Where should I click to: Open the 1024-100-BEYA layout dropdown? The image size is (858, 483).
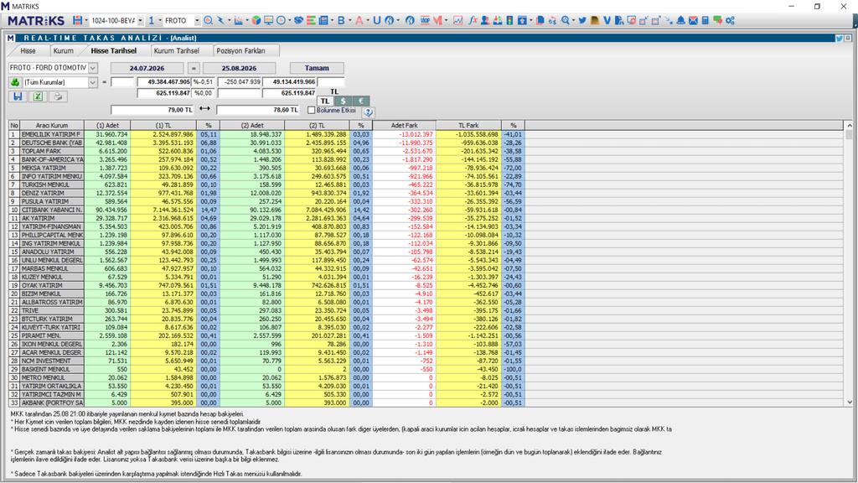coord(140,20)
